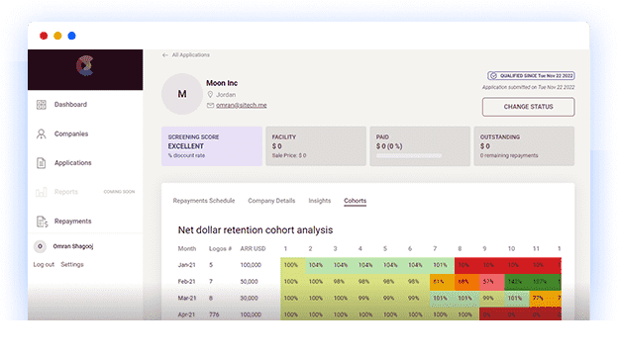Viewport: 618px width, 357px height.
Task: Click the CHANGE STATUS button
Action: [529, 107]
